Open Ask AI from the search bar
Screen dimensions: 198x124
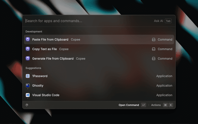pyautogui.click(x=158, y=21)
